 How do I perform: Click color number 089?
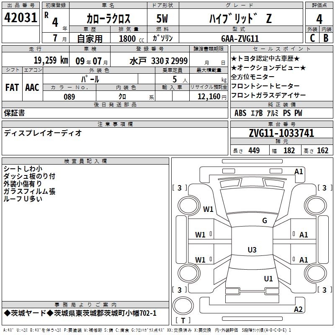[x=69, y=97]
